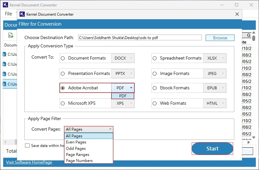This screenshot has width=259, height=170.
Task: Select the Ebook Formats radio button
Action: pos(155,88)
